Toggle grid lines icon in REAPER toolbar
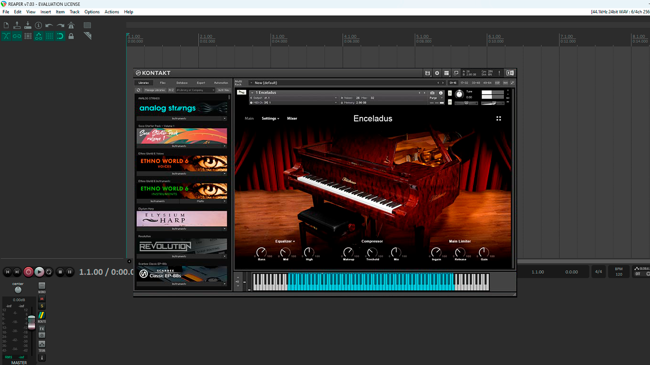The image size is (650, 365). click(49, 36)
